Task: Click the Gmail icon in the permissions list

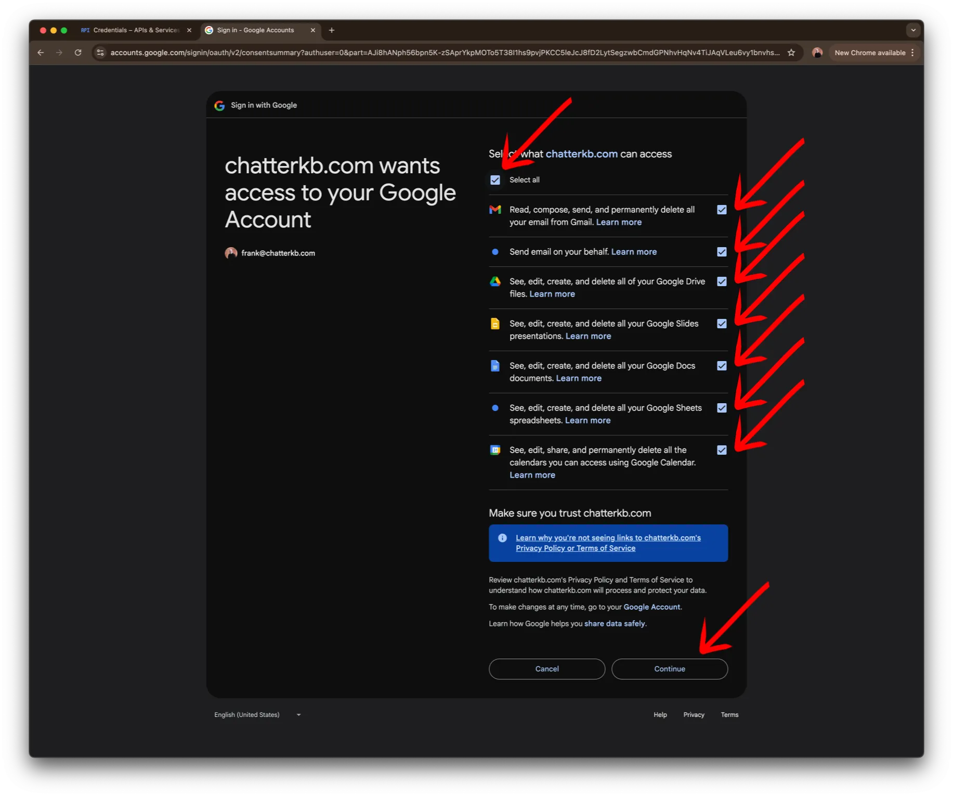Action: (495, 210)
